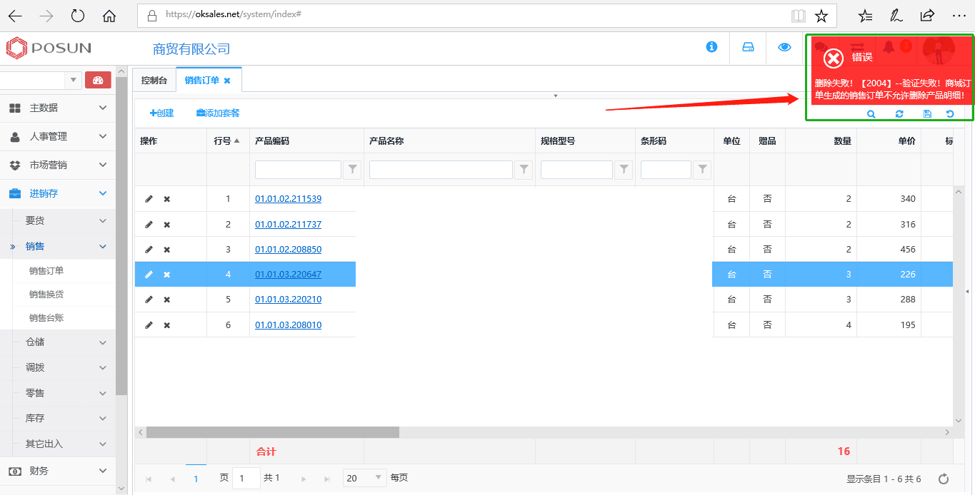Screen dimensions: 975x495
Task: Click filter icon beside product code field
Action: click(x=352, y=170)
